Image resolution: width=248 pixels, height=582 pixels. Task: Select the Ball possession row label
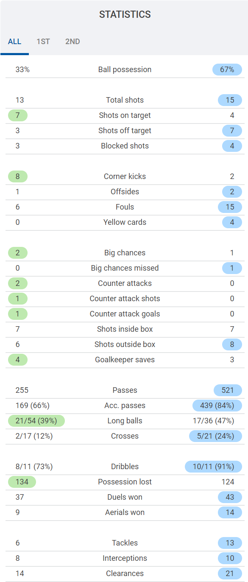(x=125, y=70)
